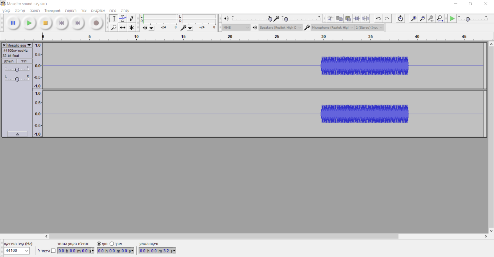Viewport: 494px width, 257px height.
Task: Click the input volume slider thumb
Action: click(x=286, y=19)
